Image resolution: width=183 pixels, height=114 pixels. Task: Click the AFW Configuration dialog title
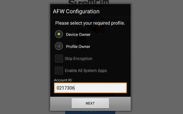click(x=76, y=11)
